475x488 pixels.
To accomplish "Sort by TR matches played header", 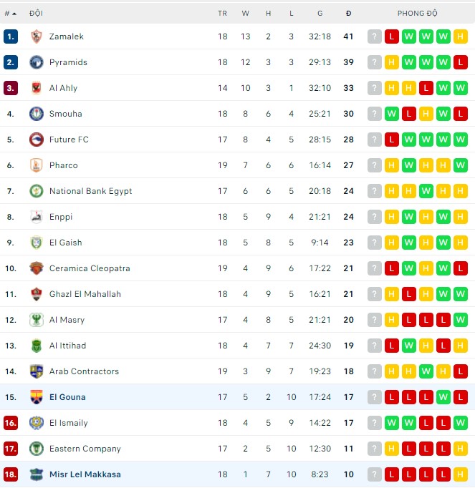I will point(222,14).
